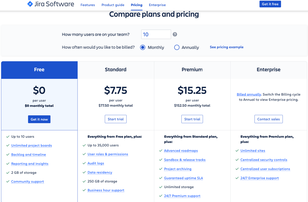
Task: Open the See pricing example link
Action: click(226, 47)
